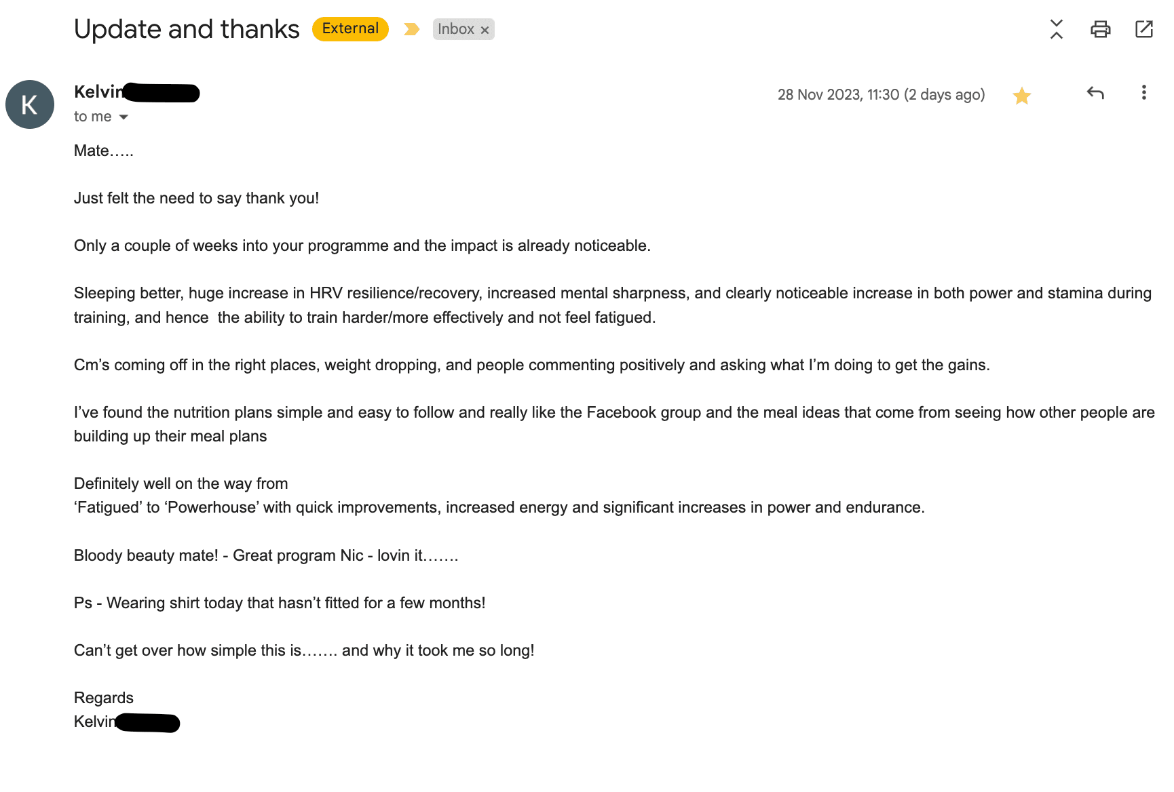Click the 'to me' recipient text
Viewport: 1174px width, 792px height.
point(93,117)
